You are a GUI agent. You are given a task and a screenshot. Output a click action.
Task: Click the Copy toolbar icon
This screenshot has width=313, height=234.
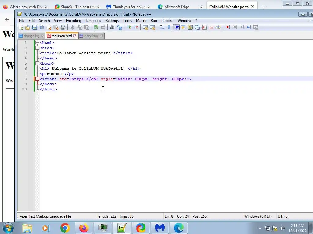pyautogui.click(x=79, y=27)
